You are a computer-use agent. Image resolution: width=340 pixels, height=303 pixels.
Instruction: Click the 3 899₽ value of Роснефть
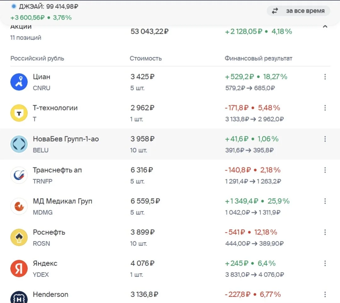pos(143,232)
